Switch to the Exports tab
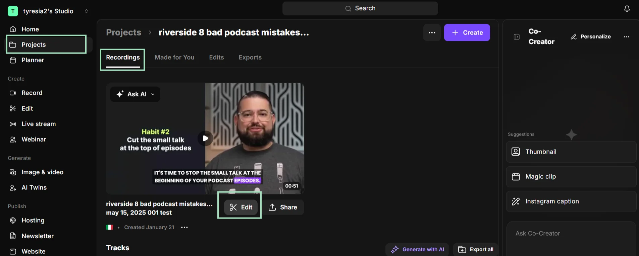Viewport: 639px width, 256px height. click(250, 57)
